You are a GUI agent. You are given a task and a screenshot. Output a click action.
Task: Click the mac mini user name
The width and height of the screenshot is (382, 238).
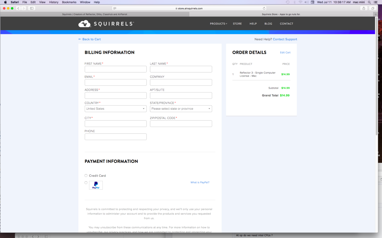pyautogui.click(x=359, y=2)
